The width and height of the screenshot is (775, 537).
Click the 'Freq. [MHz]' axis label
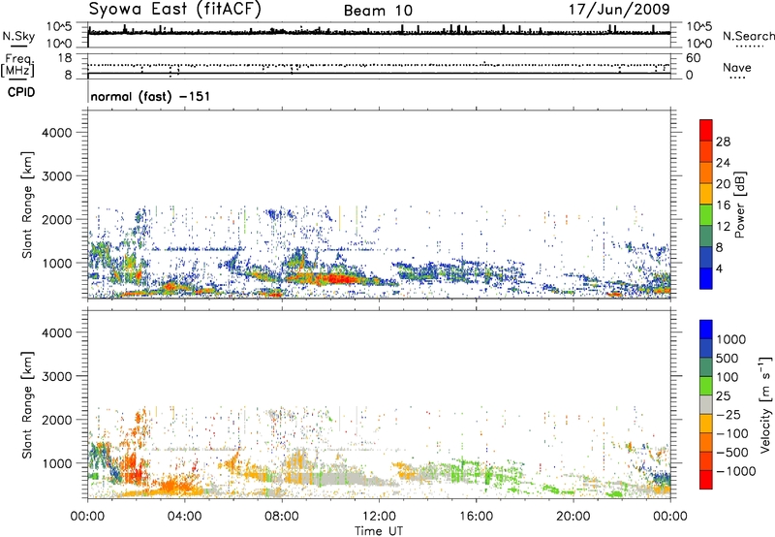(17, 66)
